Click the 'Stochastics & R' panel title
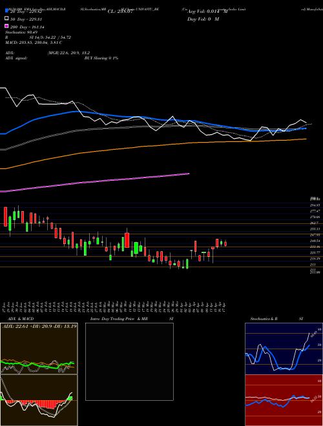 [264, 319]
